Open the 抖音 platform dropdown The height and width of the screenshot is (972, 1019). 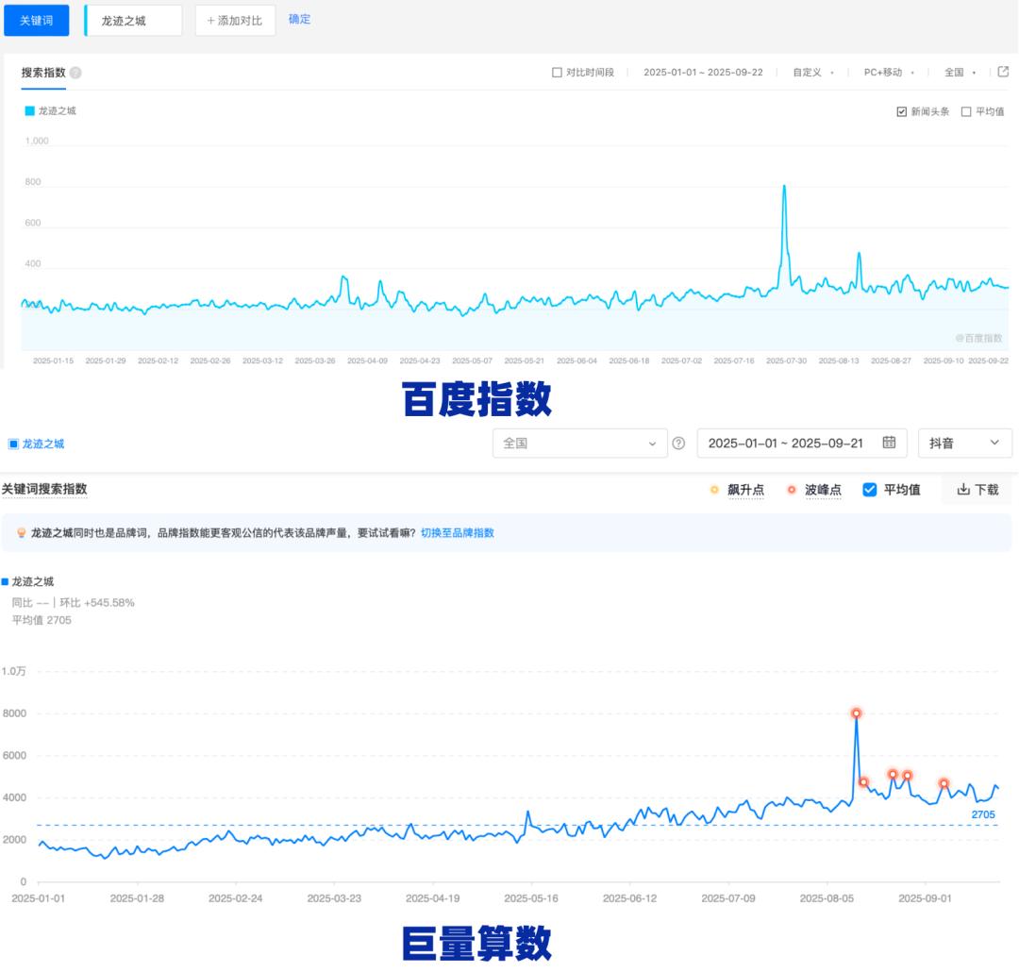click(964, 443)
